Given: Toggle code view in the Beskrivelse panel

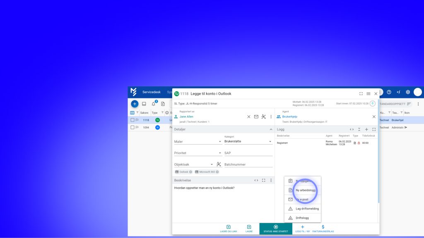Looking at the screenshot, I should click(x=256, y=180).
